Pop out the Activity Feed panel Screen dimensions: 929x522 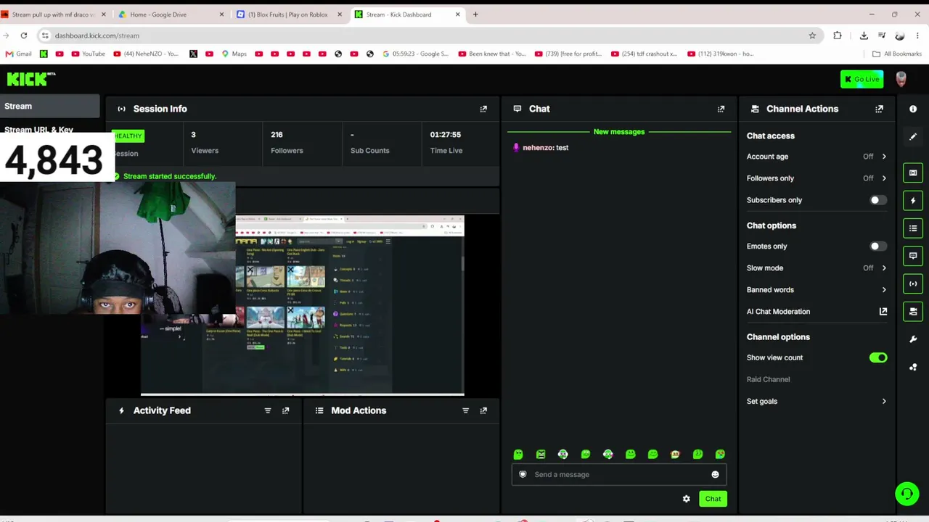pyautogui.click(x=285, y=410)
